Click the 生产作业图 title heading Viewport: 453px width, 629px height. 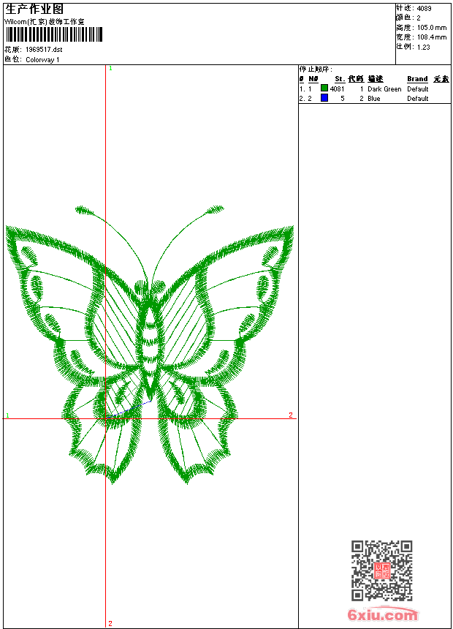(x=34, y=9)
